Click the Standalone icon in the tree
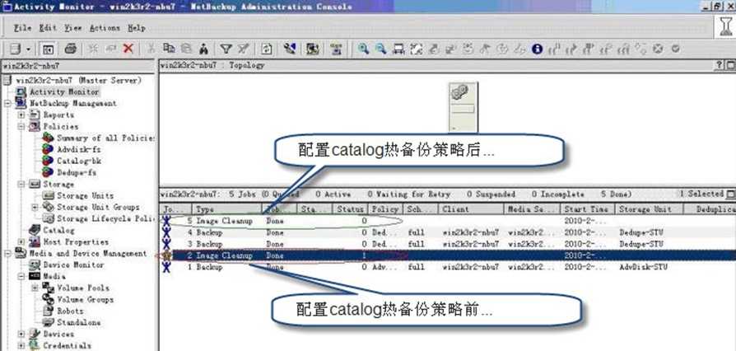The image size is (736, 351). pos(49,323)
